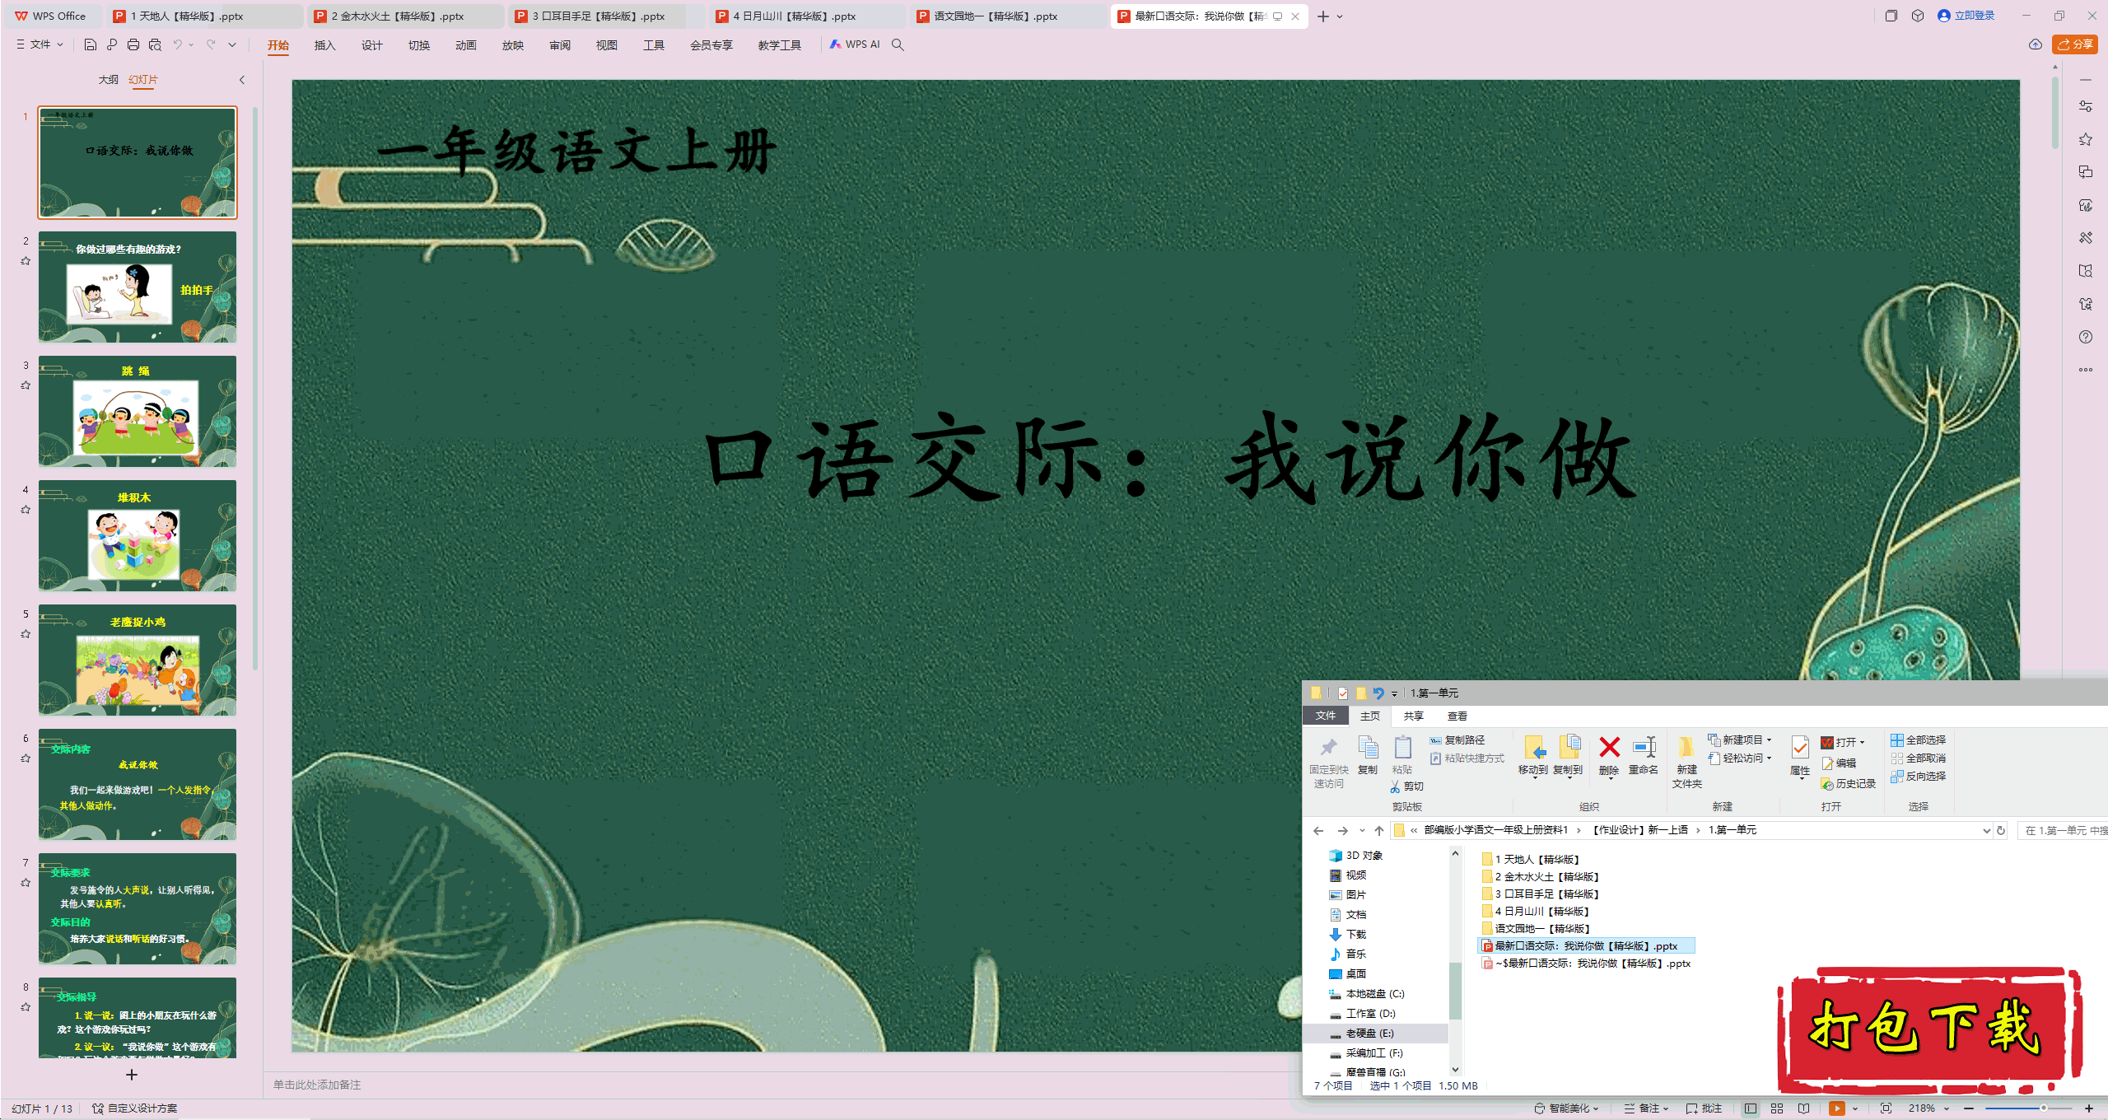
Task: Open the 切换 transitions tab
Action: (x=419, y=45)
